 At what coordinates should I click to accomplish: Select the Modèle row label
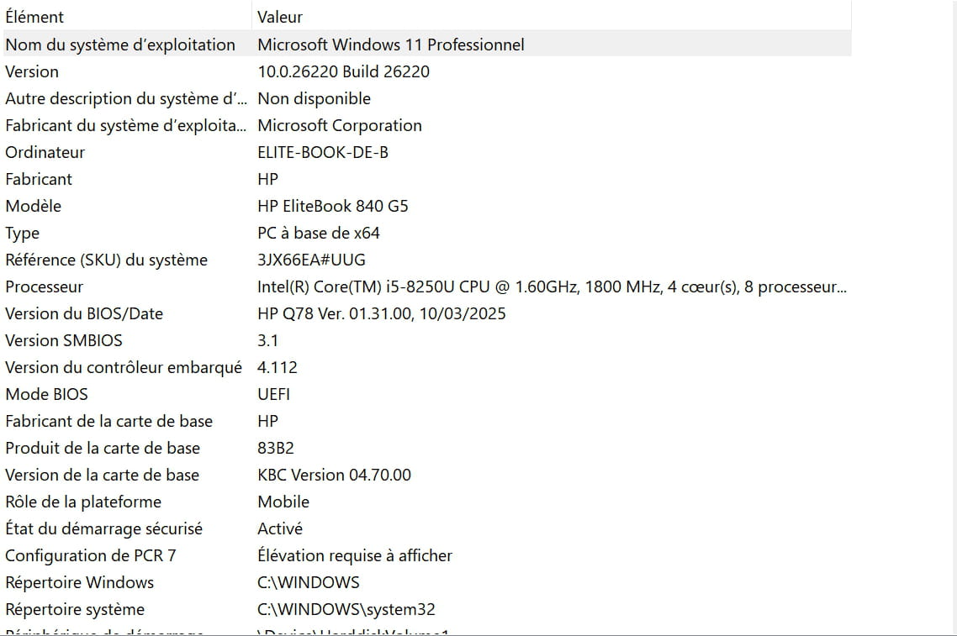click(x=33, y=206)
